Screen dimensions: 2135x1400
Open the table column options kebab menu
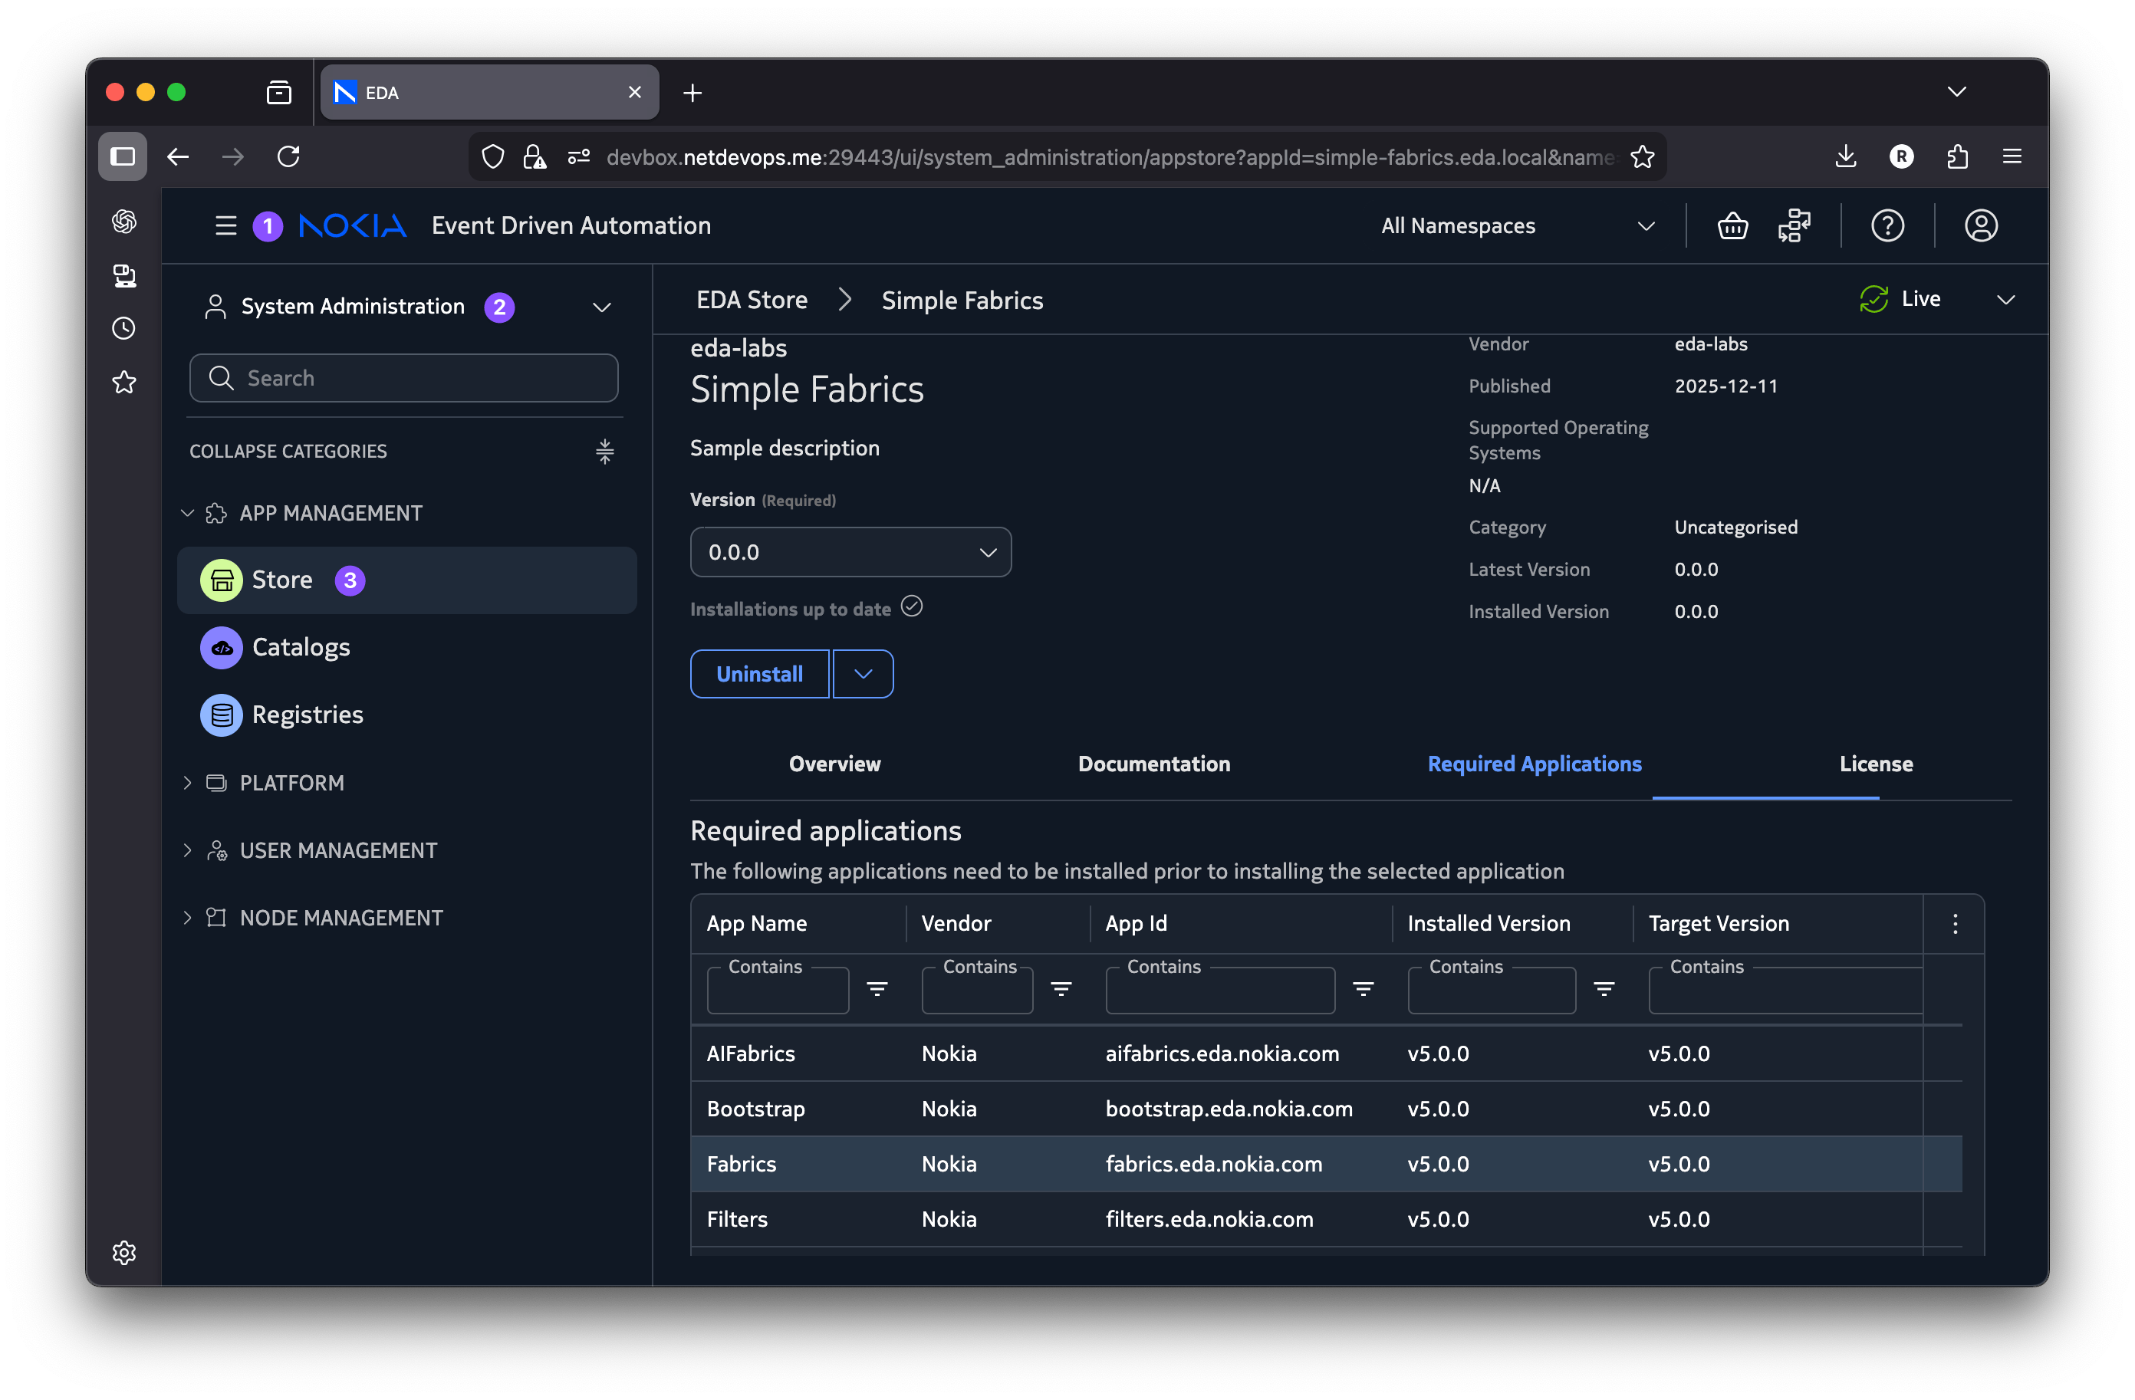point(1955,924)
